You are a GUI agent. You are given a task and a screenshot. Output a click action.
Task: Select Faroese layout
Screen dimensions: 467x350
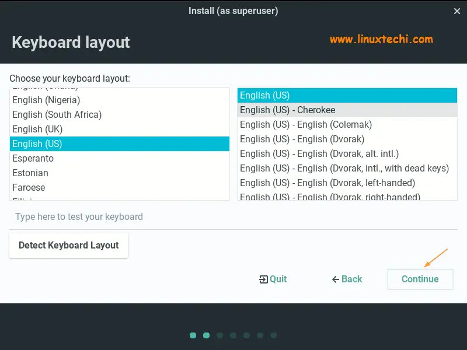[x=120, y=187]
